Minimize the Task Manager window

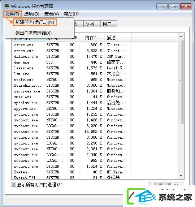(x=162, y=7)
